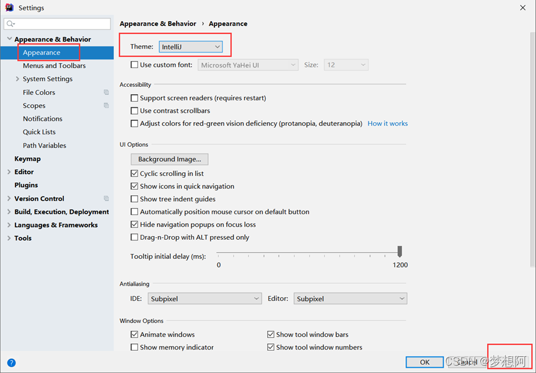Expand the System Settings node
536x373 pixels.
point(17,79)
